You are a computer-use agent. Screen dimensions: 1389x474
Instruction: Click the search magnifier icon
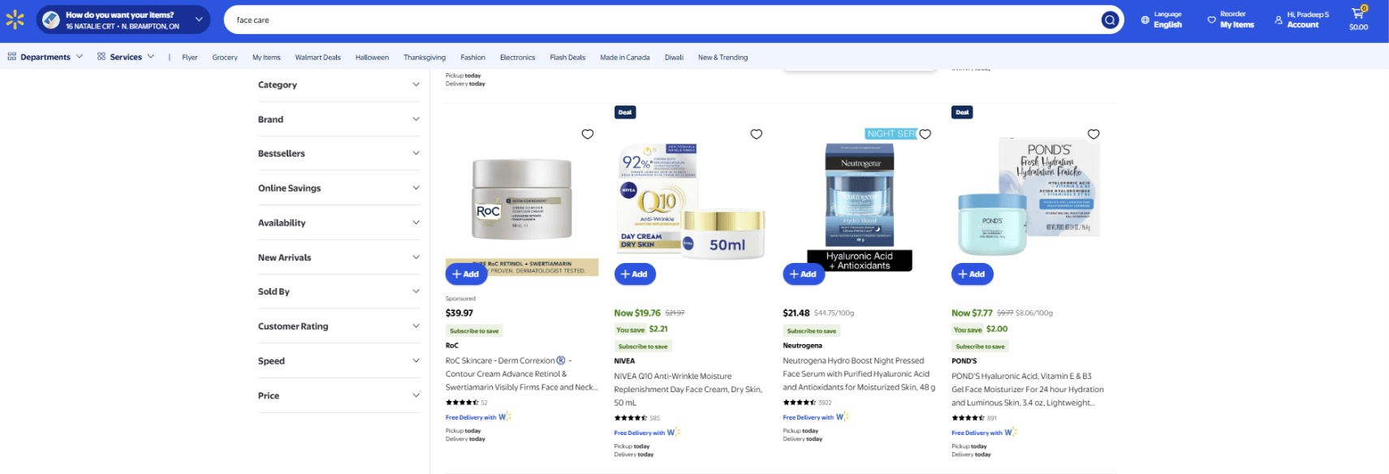[x=1110, y=20]
